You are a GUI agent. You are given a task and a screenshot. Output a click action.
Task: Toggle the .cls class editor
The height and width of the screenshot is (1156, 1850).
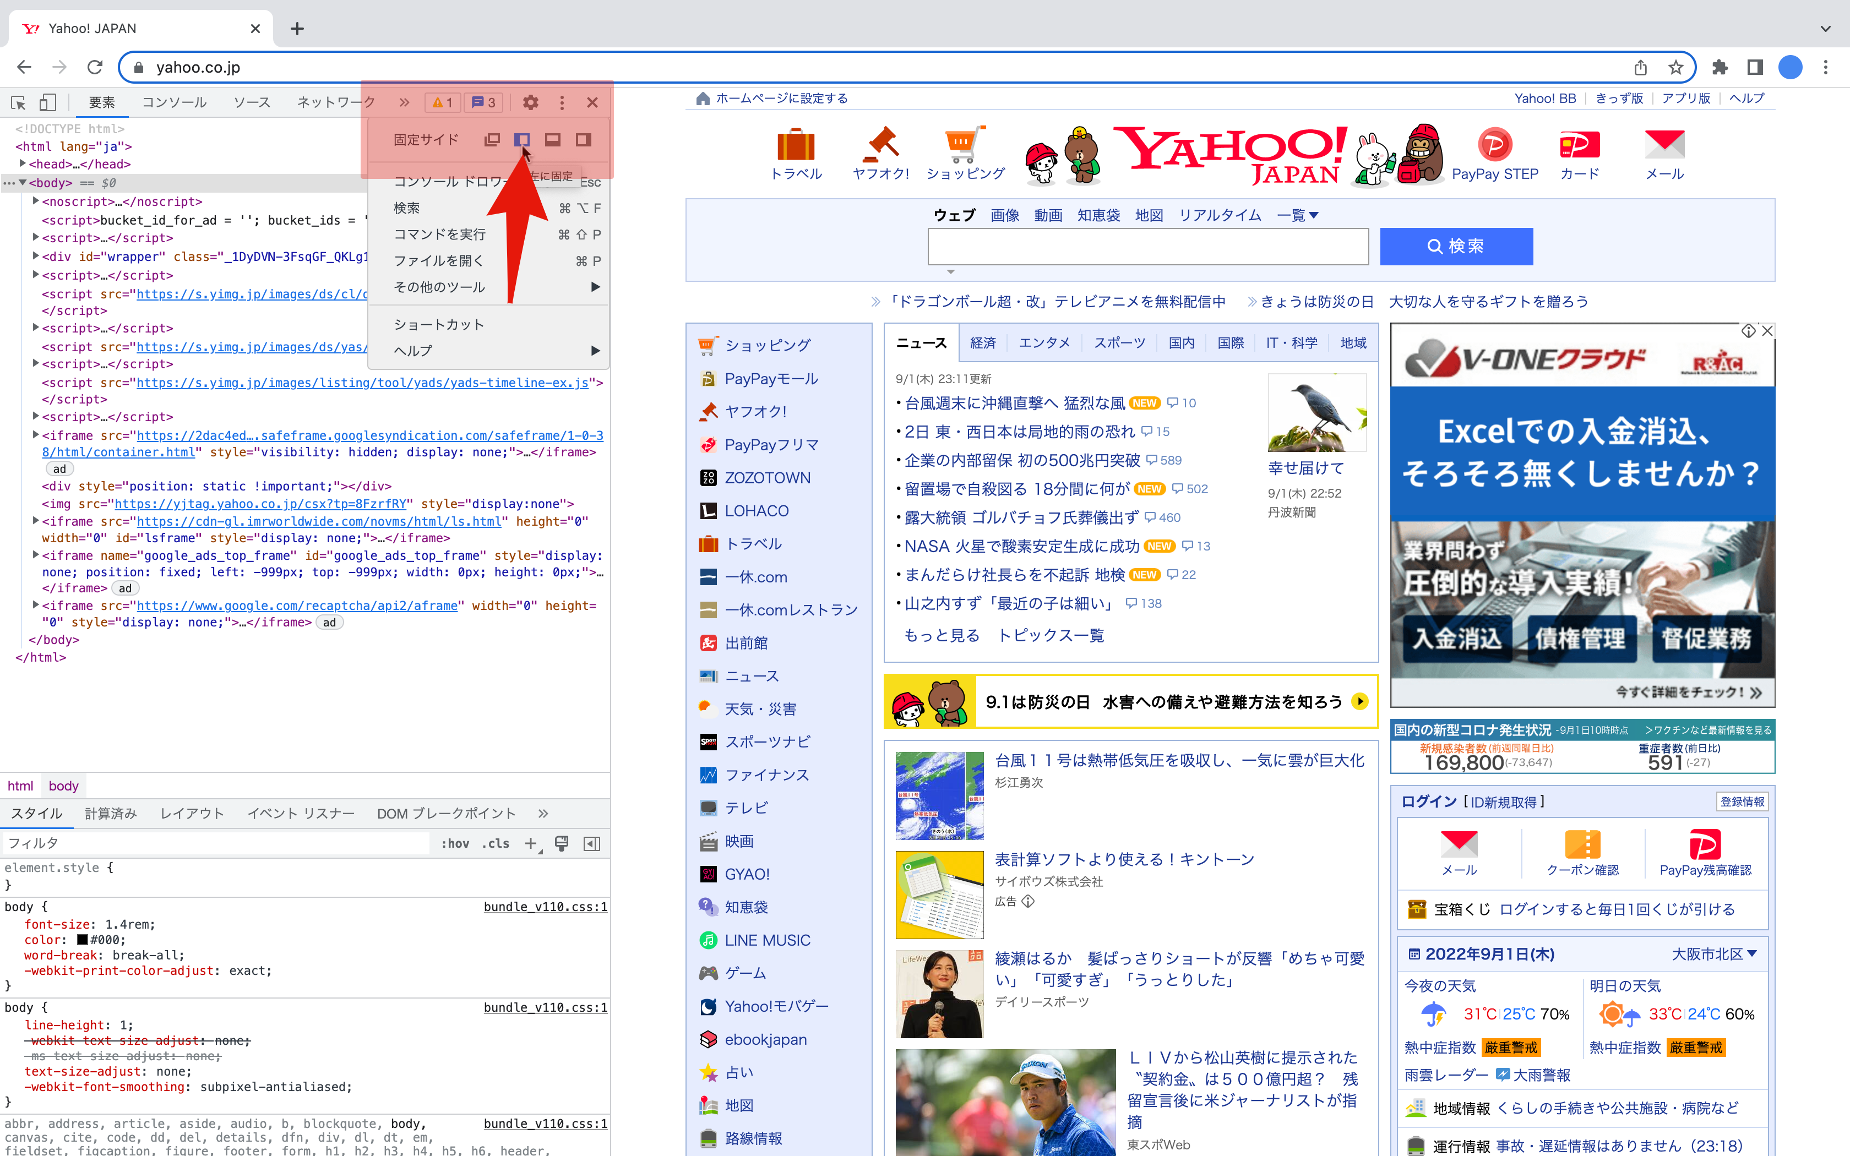point(496,843)
